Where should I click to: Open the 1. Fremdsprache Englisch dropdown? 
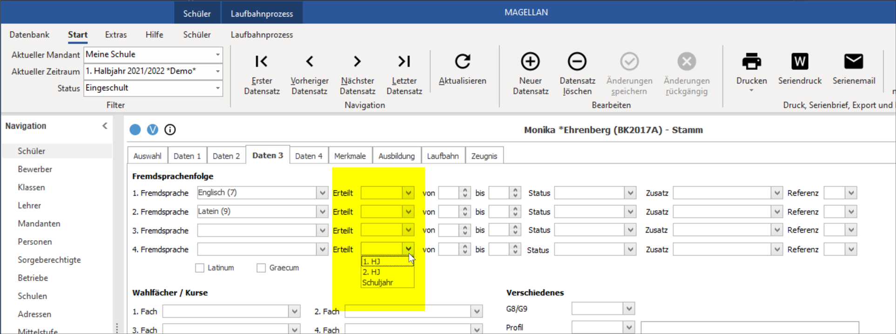click(x=322, y=193)
